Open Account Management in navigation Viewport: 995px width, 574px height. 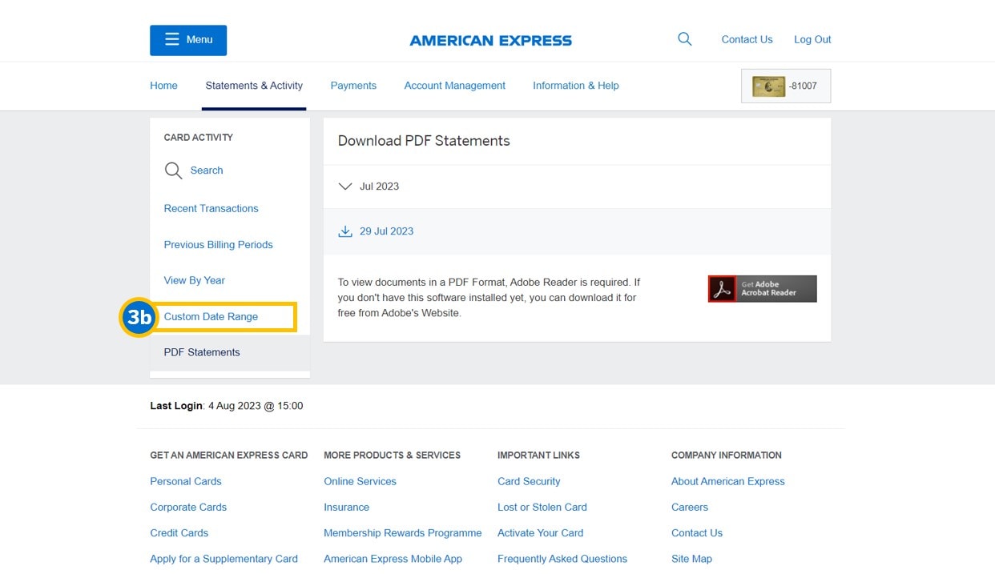coord(454,86)
